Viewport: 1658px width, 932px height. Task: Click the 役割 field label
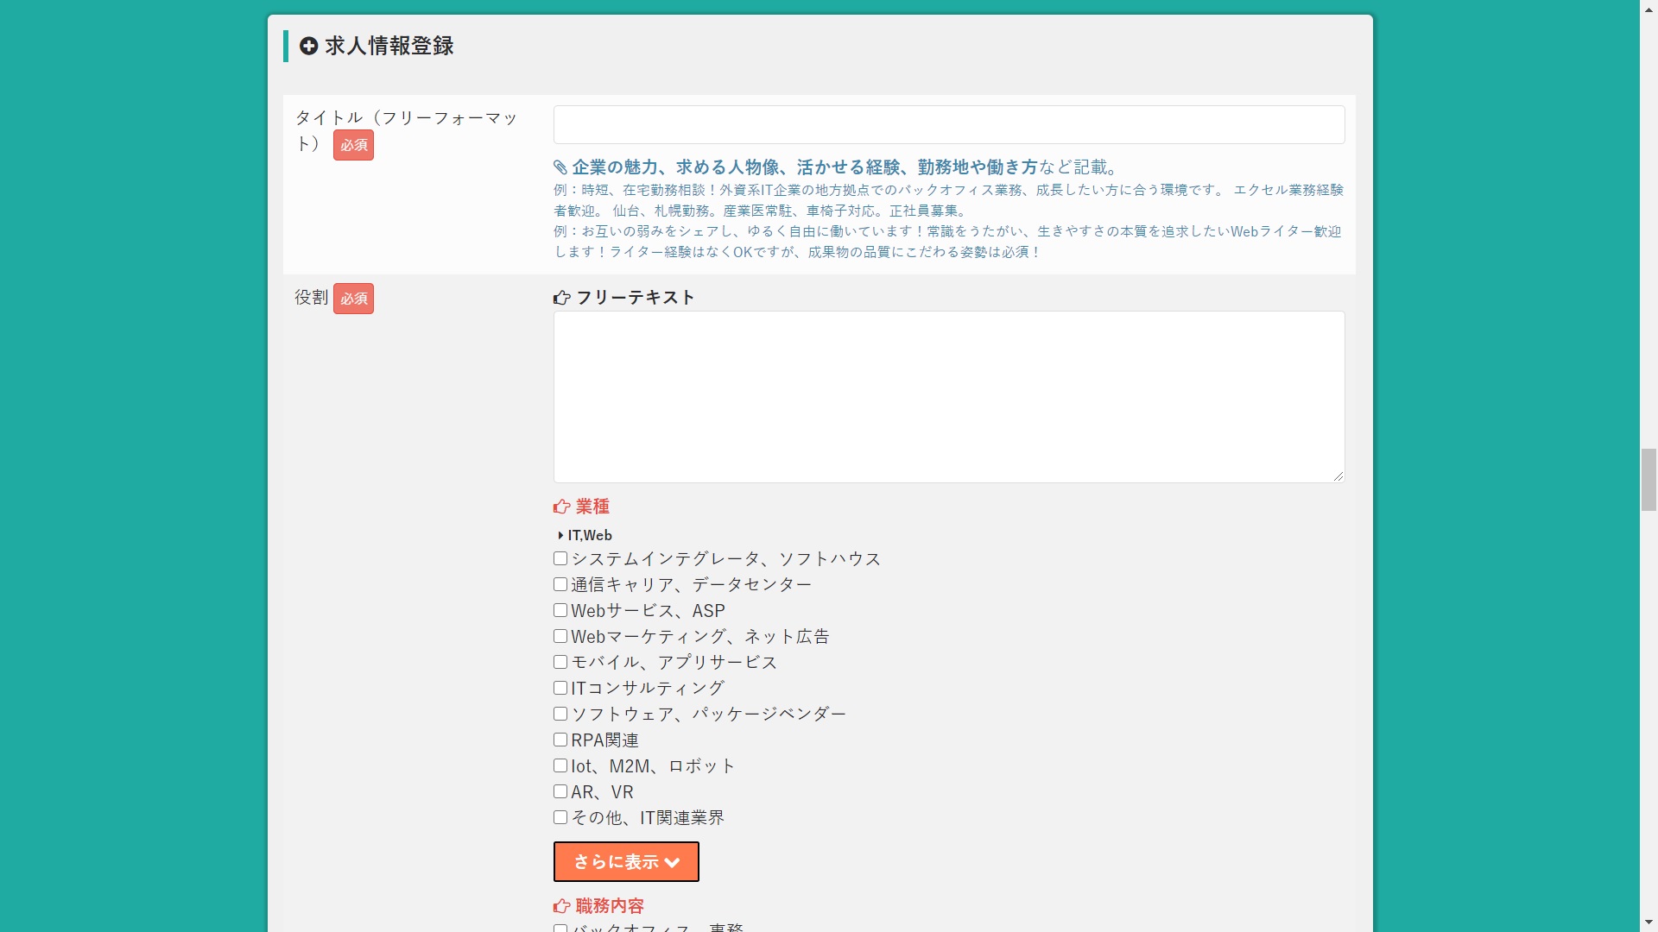312,298
